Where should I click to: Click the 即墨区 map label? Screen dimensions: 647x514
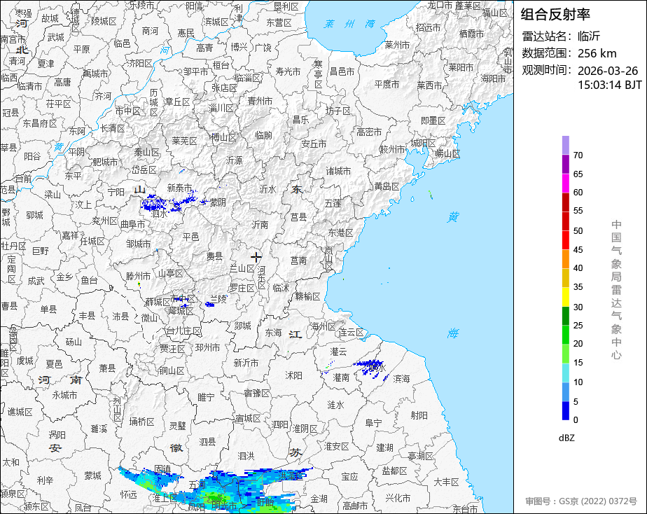pos(433,121)
